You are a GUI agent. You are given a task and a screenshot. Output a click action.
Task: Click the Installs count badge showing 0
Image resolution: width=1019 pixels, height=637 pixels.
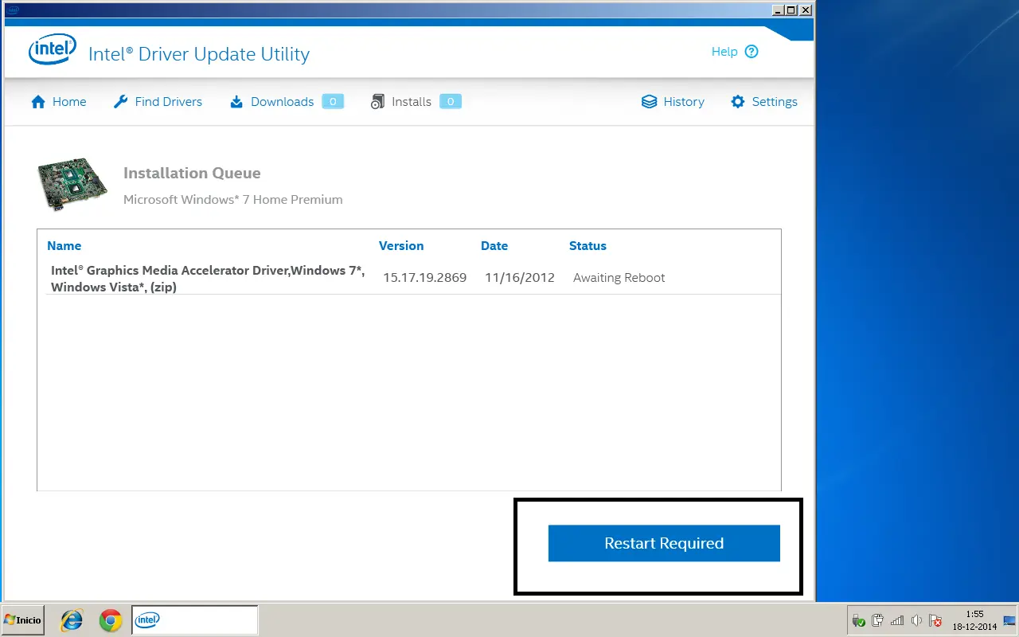click(451, 102)
